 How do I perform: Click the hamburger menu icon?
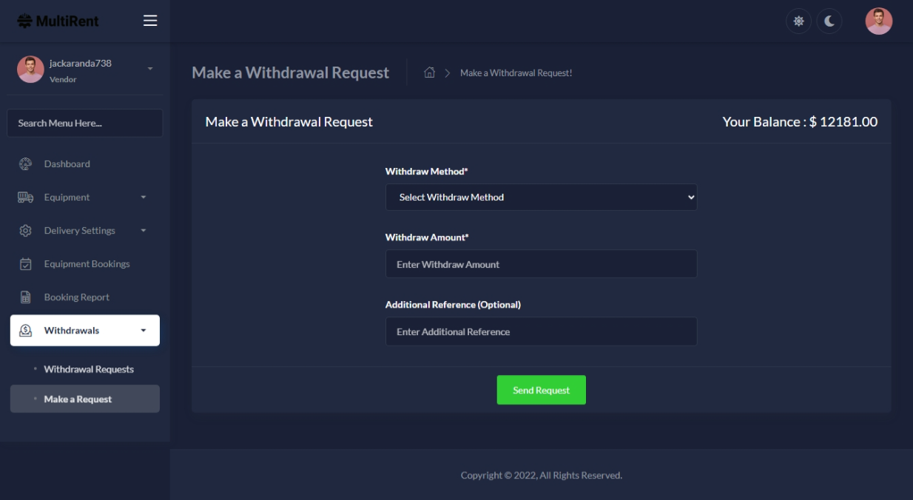[x=150, y=21]
